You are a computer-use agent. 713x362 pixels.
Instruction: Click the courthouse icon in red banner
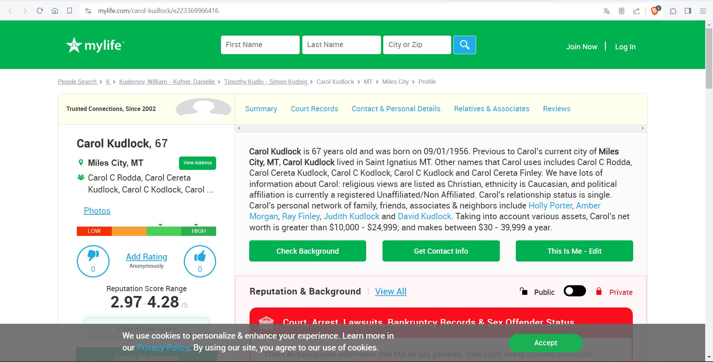click(x=266, y=323)
